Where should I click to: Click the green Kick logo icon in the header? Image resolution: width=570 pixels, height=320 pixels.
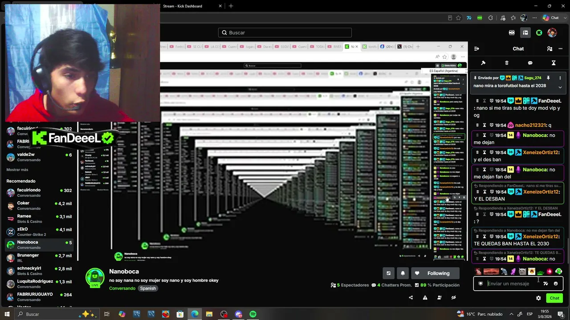[x=539, y=32]
